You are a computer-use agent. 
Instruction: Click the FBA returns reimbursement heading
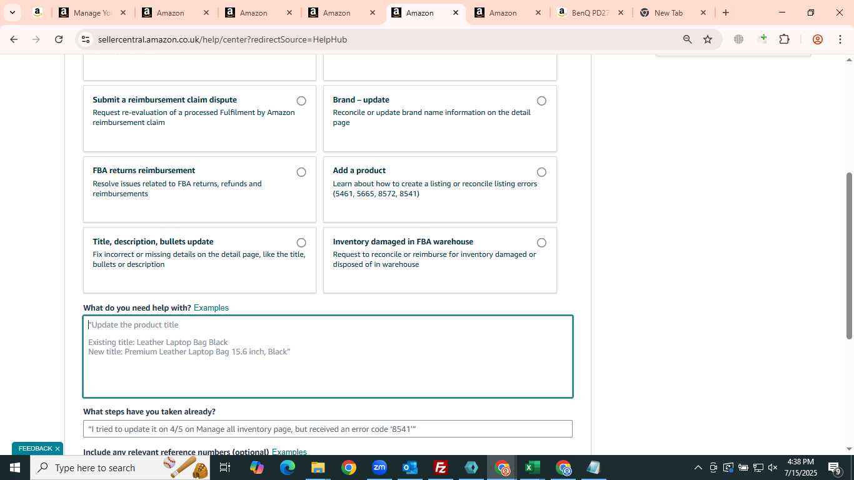pyautogui.click(x=144, y=171)
